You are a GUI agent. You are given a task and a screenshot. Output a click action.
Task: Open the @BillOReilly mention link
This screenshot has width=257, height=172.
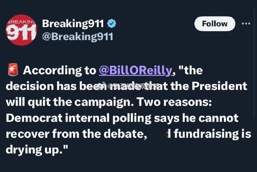coord(135,70)
